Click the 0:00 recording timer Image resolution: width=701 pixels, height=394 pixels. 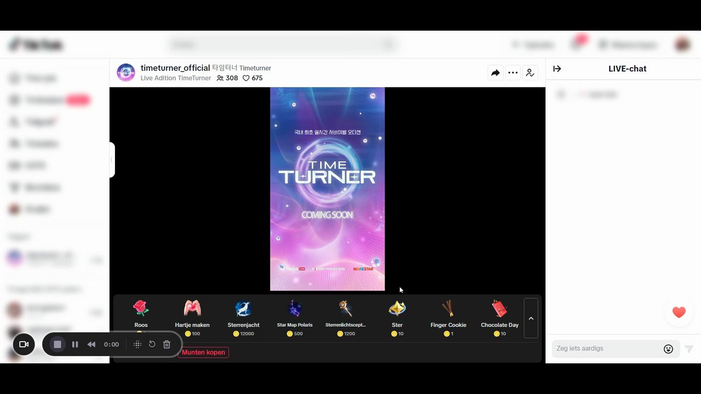coord(111,344)
